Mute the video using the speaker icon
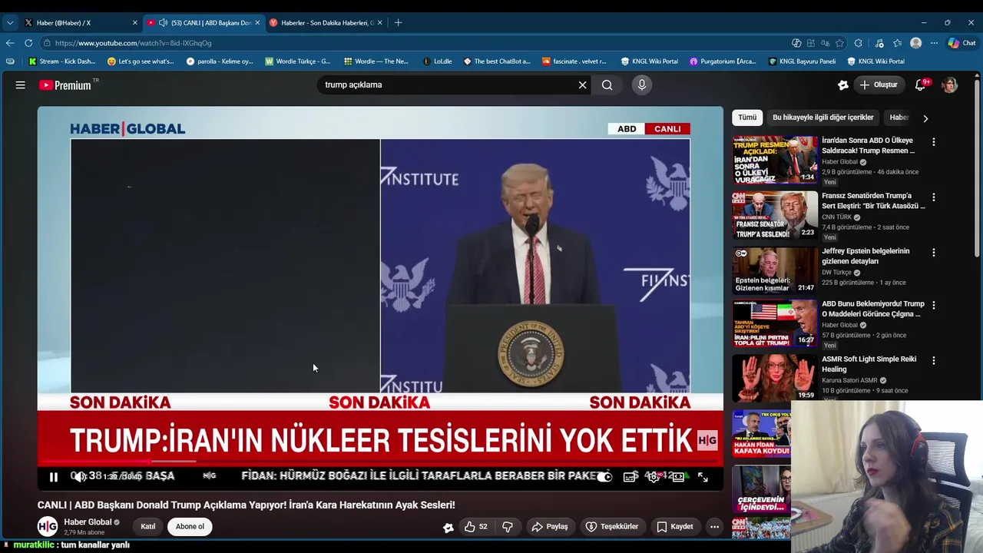 click(x=79, y=477)
